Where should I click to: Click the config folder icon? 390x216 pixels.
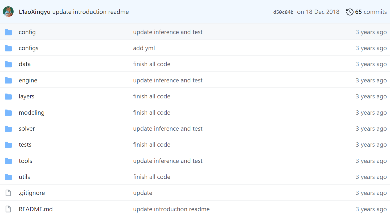(x=8, y=32)
